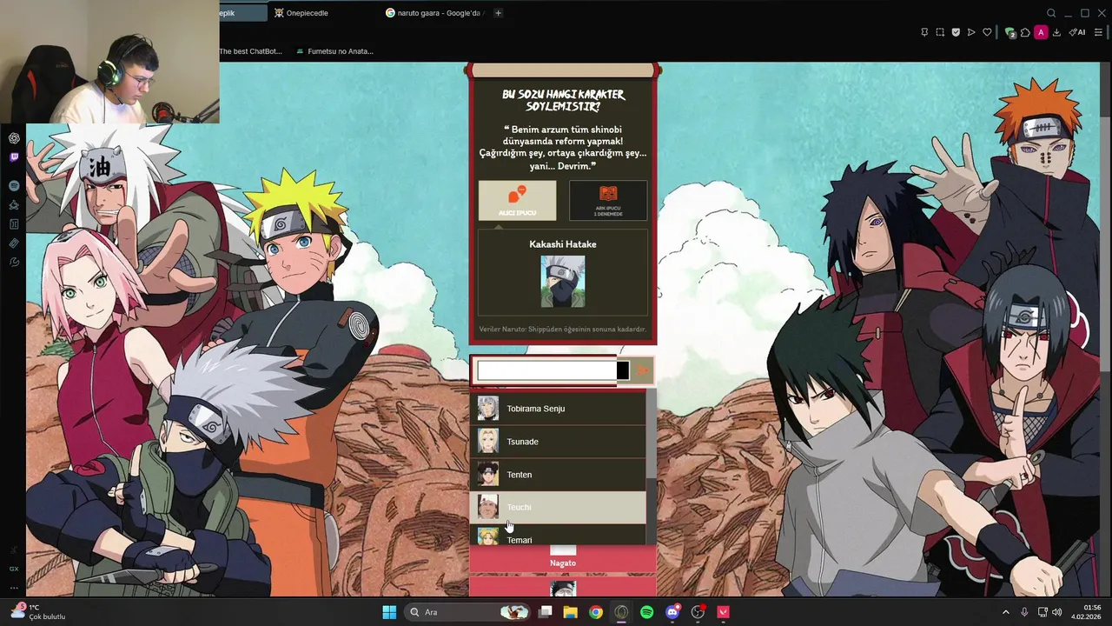Viewport: 1112px width, 626px height.
Task: Open the AI assistant icon
Action: pos(1077,32)
